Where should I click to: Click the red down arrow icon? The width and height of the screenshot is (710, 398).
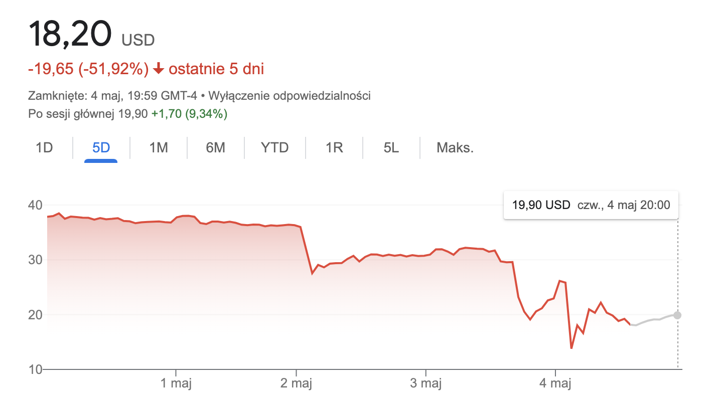(x=158, y=69)
